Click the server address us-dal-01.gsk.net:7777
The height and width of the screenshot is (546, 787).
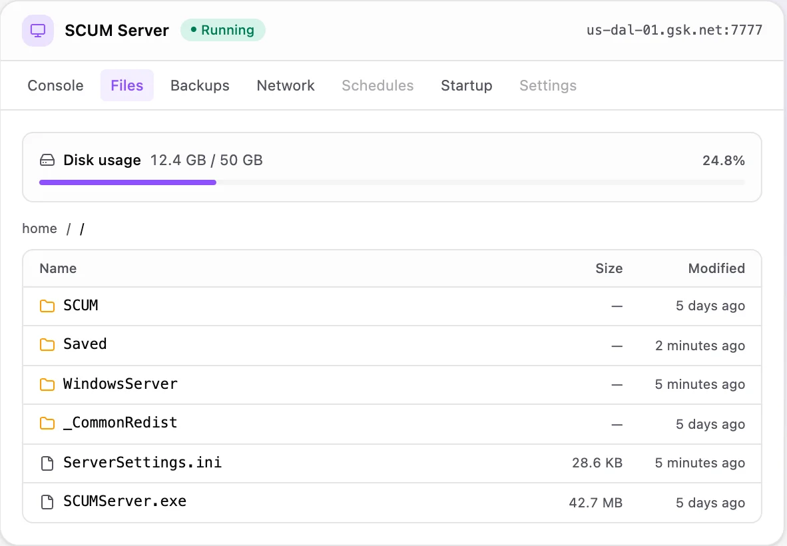point(674,30)
